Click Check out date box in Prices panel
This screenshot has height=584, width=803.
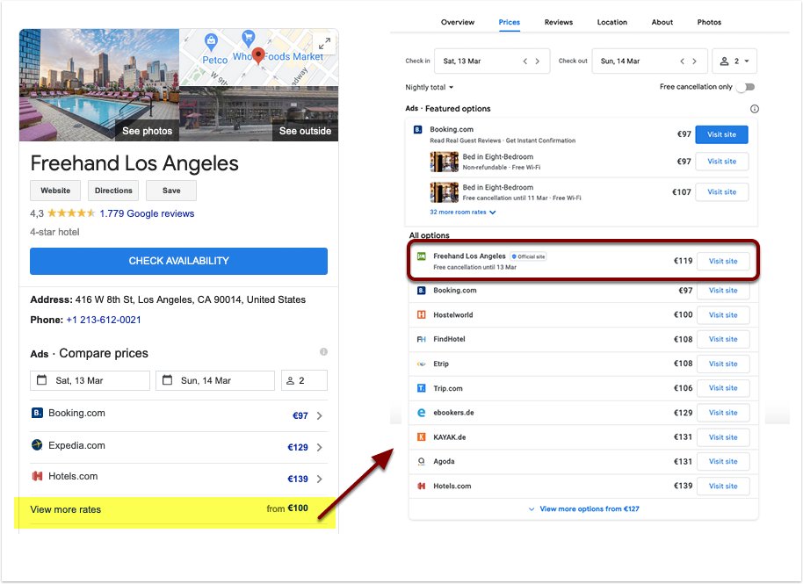(x=649, y=61)
